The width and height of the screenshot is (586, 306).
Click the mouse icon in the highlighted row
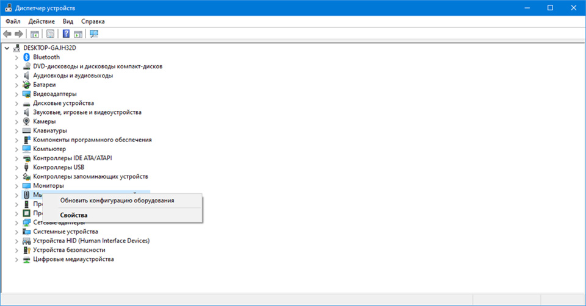(x=26, y=195)
